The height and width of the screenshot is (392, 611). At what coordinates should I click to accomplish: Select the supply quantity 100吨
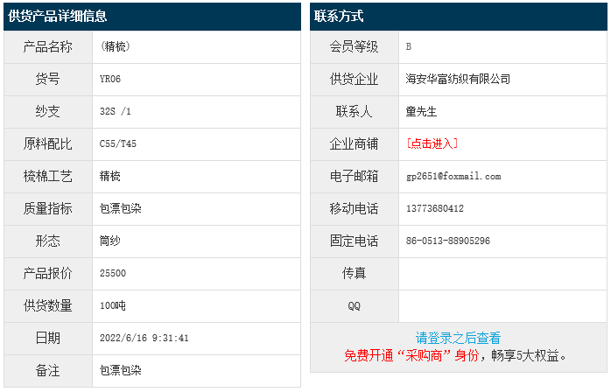(113, 305)
